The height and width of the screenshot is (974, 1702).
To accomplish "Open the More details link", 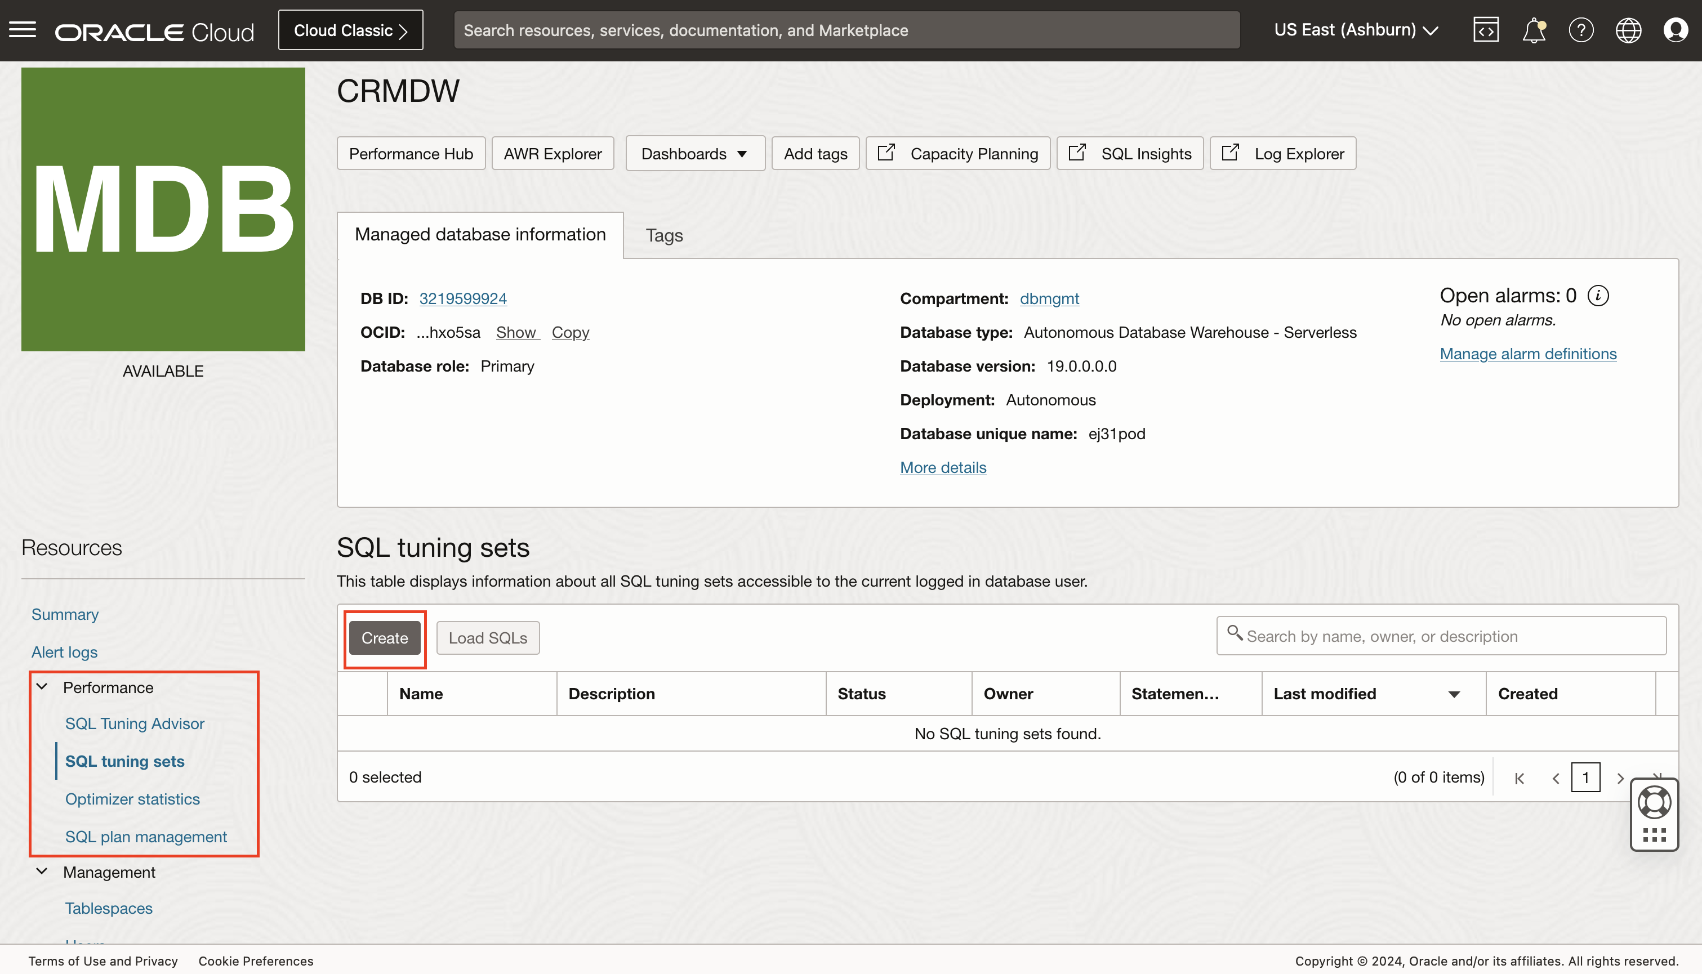I will (943, 468).
